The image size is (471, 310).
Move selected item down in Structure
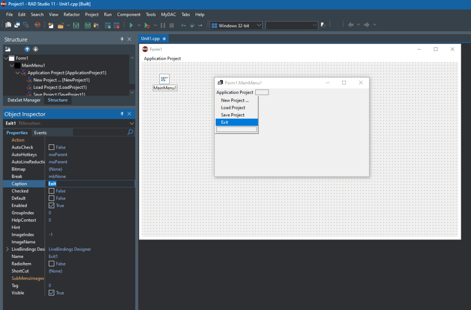[x=35, y=49]
